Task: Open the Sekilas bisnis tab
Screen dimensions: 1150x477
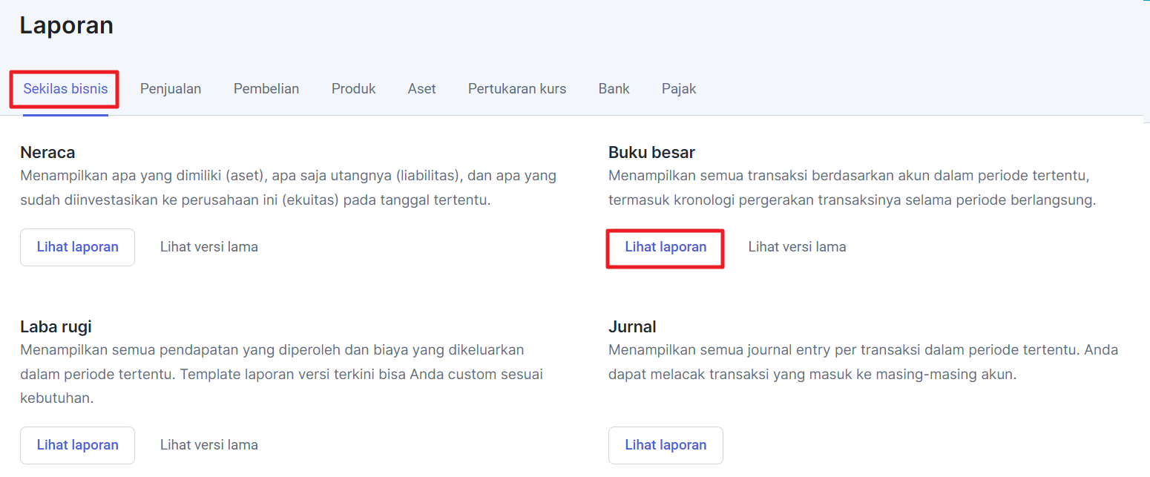Action: pyautogui.click(x=65, y=89)
